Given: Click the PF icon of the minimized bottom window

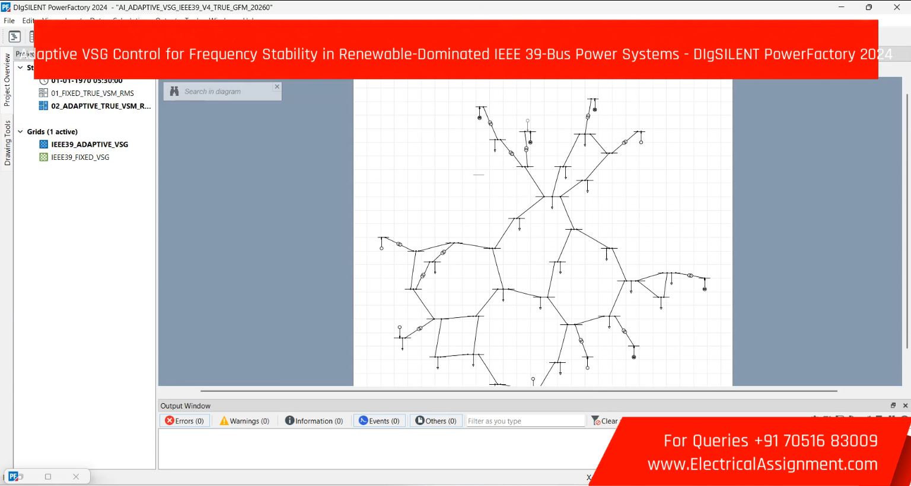Looking at the screenshot, I should coord(13,477).
